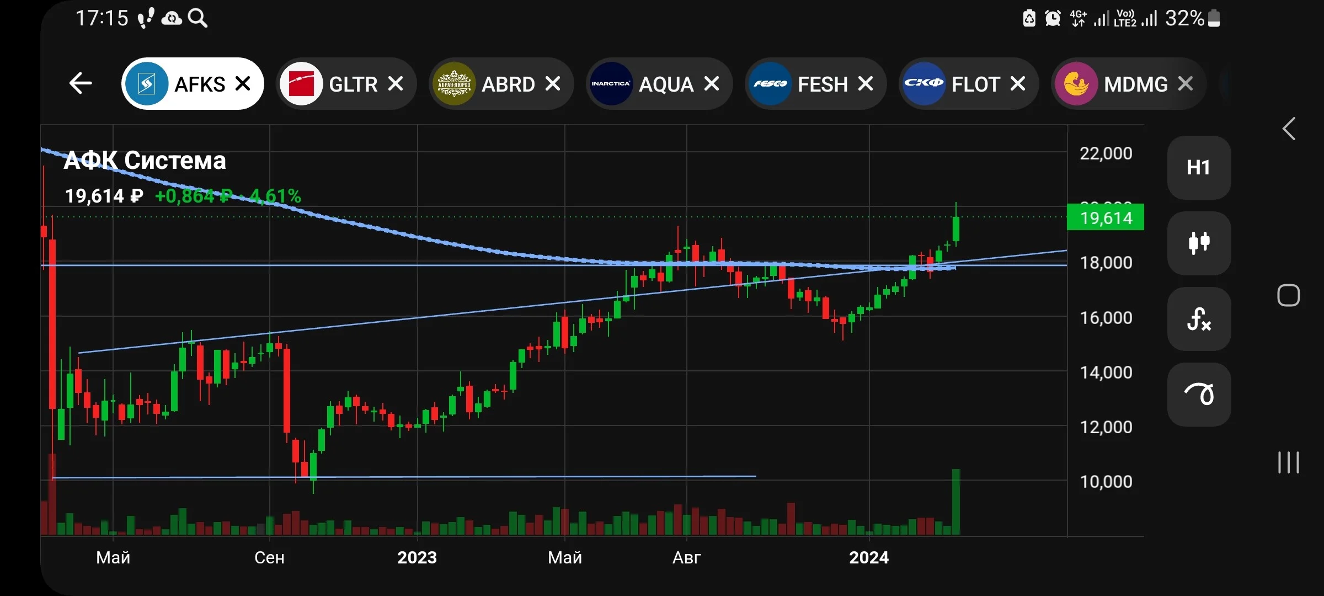The width and height of the screenshot is (1324, 596).
Task: Tap the alarm clock status icon
Action: click(x=1053, y=18)
